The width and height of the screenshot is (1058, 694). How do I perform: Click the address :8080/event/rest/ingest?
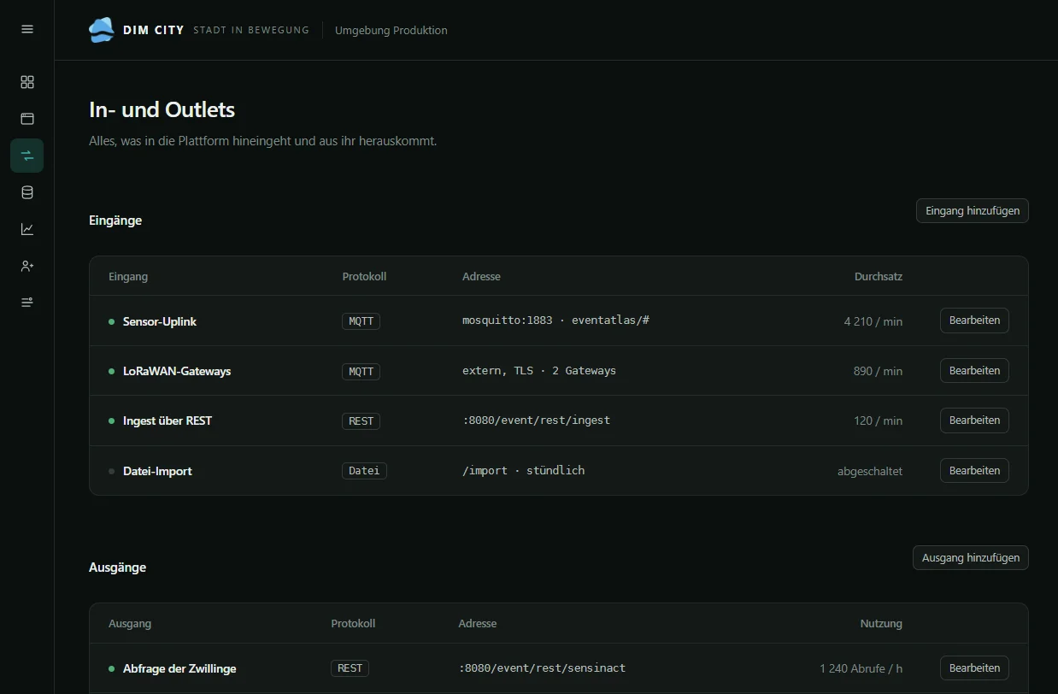click(537, 421)
